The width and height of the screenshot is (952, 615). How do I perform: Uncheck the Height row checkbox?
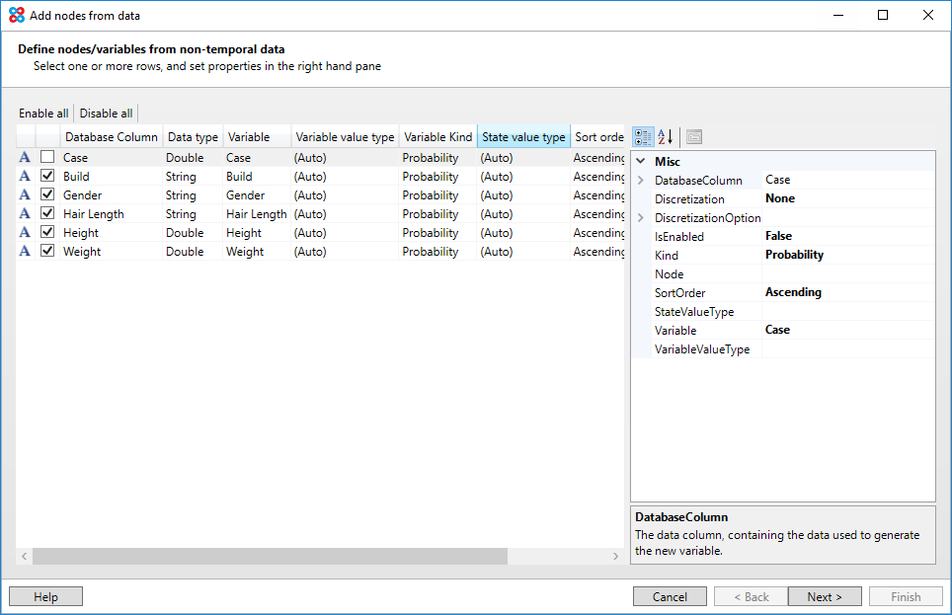coord(47,233)
